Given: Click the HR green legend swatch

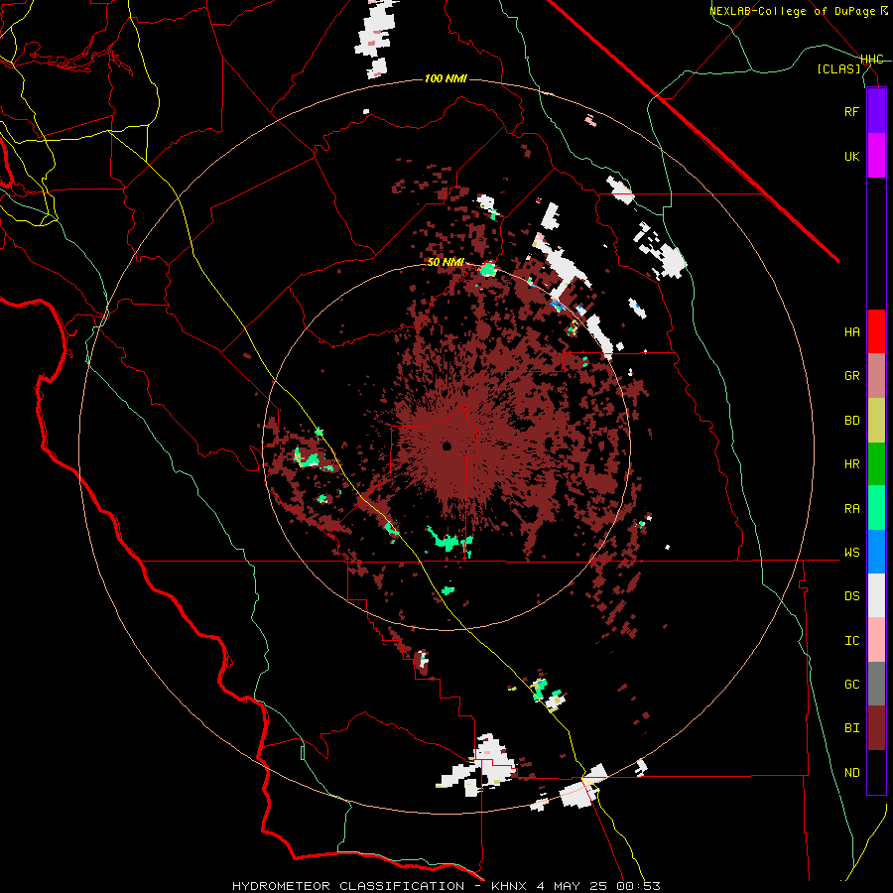Looking at the screenshot, I should click(x=876, y=464).
